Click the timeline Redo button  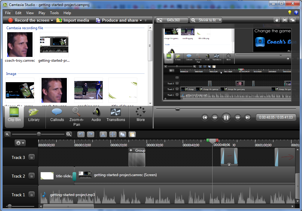91,134
